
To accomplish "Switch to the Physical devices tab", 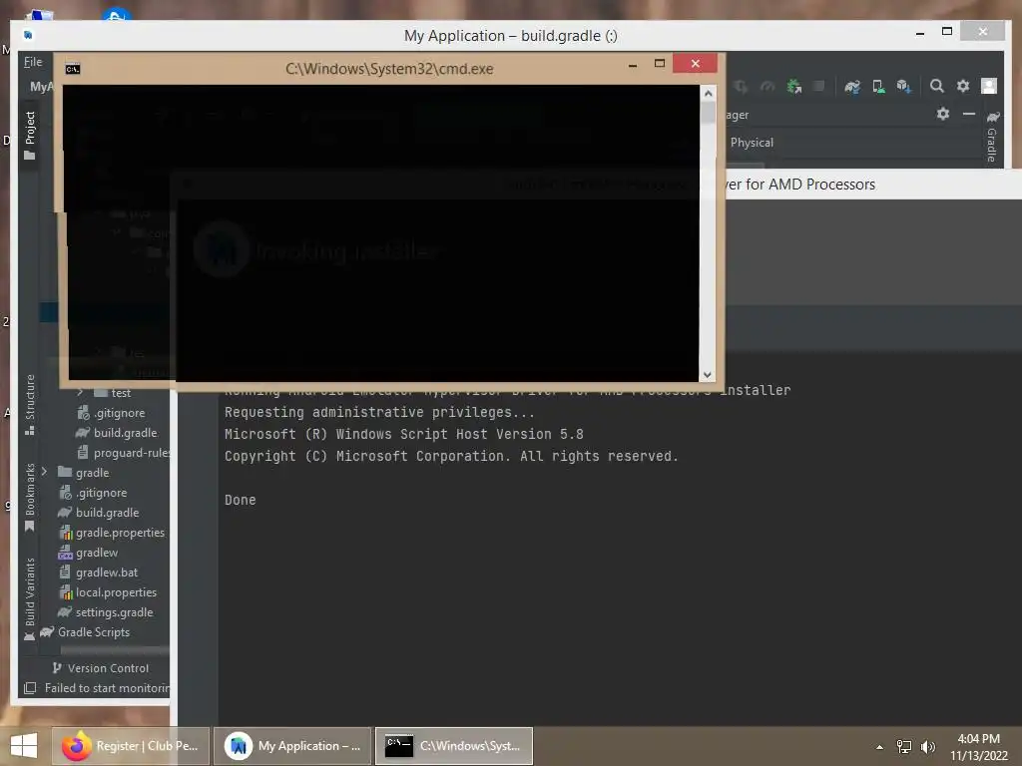I will tap(752, 143).
